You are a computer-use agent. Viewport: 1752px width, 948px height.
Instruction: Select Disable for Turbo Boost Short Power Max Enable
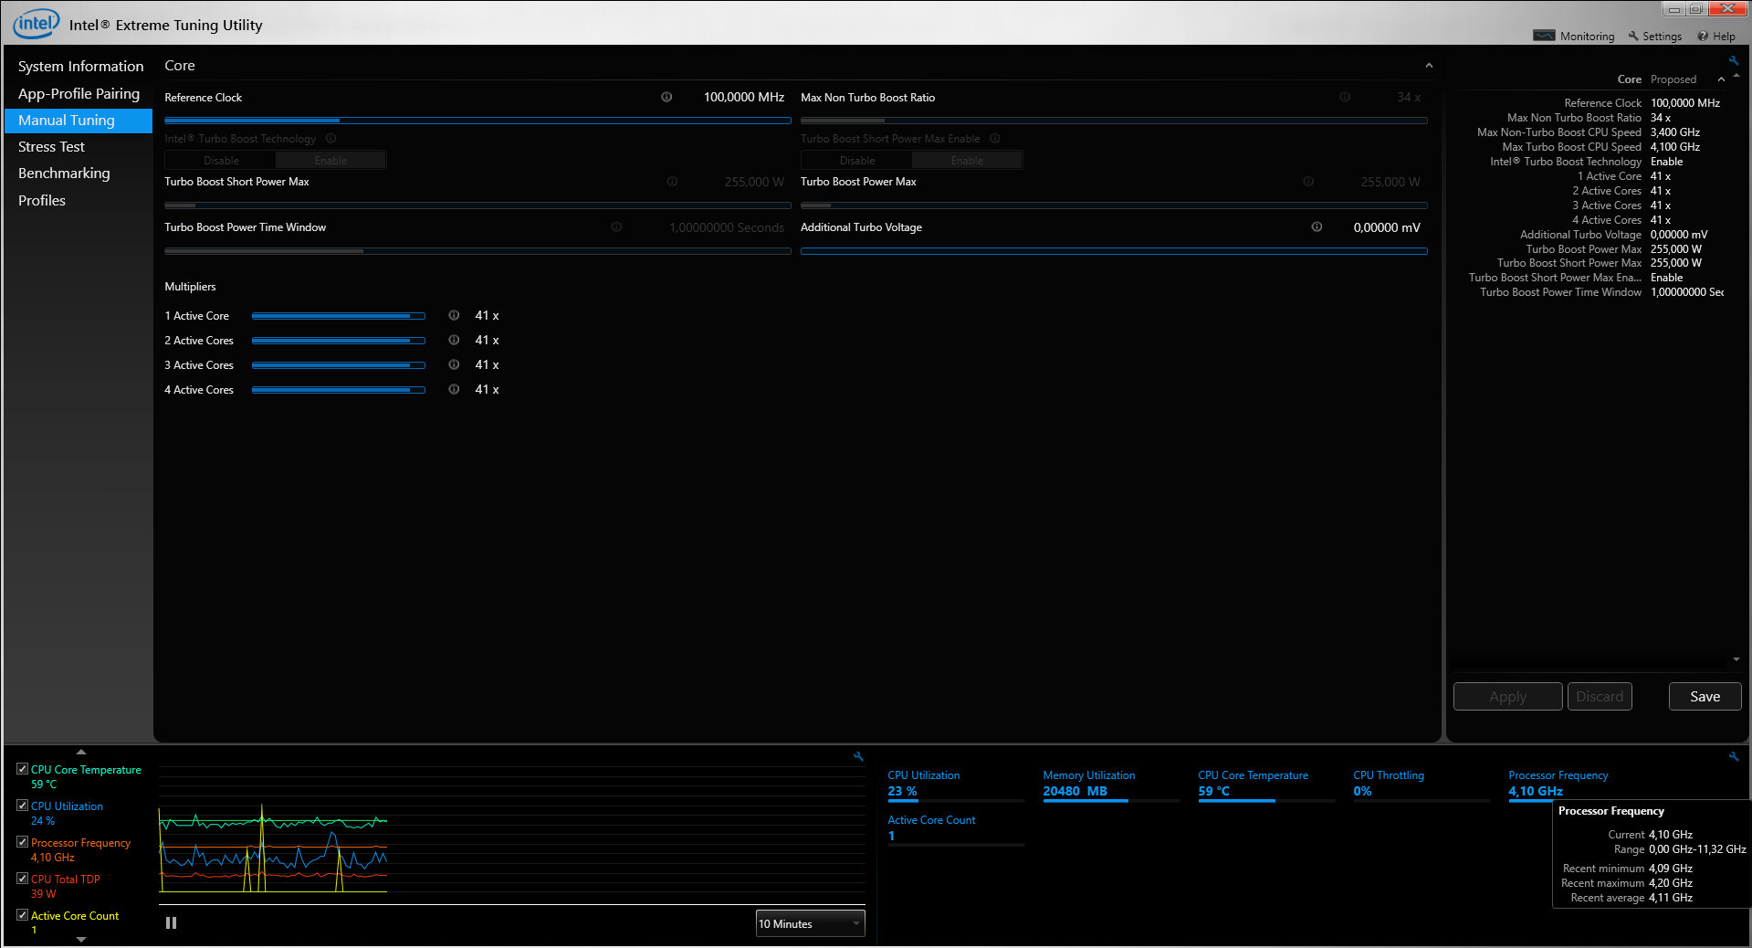click(857, 161)
